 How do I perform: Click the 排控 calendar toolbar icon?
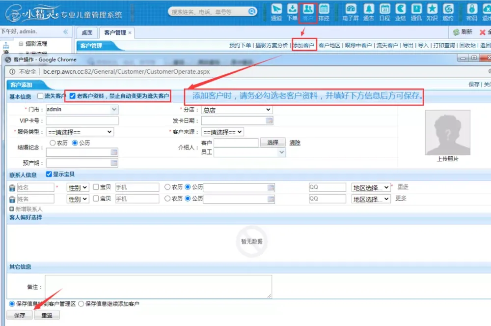click(x=324, y=11)
